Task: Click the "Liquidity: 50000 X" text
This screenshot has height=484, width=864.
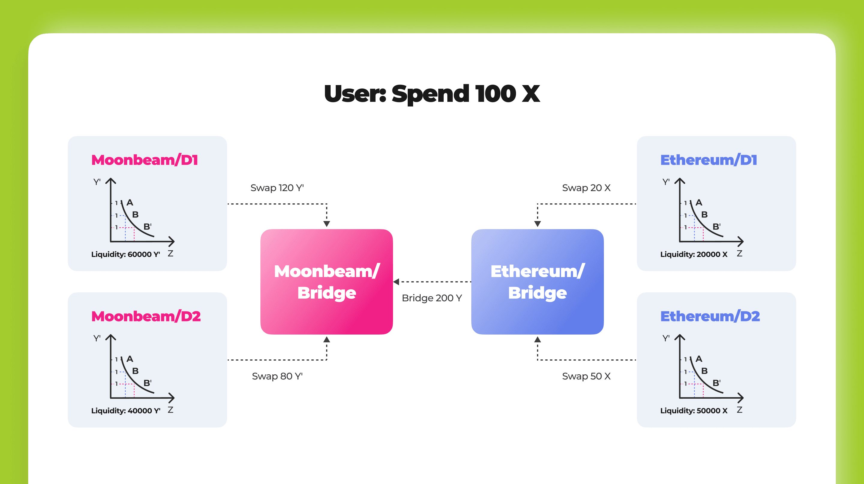Action: 694,411
